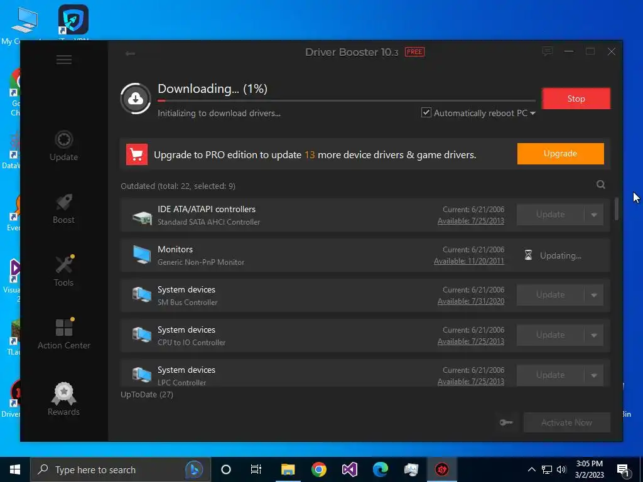This screenshot has width=643, height=482.
Task: Expand dropdown next to SM Bus Controller Update
Action: point(594,295)
